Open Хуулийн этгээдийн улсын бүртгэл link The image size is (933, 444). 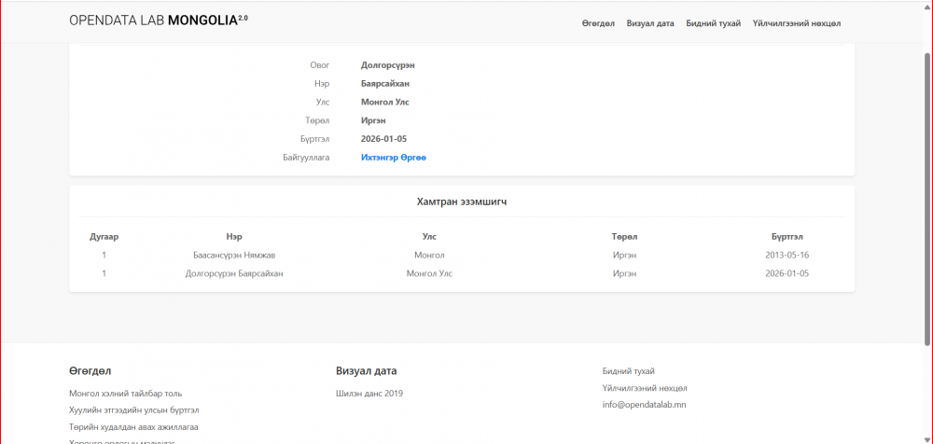click(133, 409)
